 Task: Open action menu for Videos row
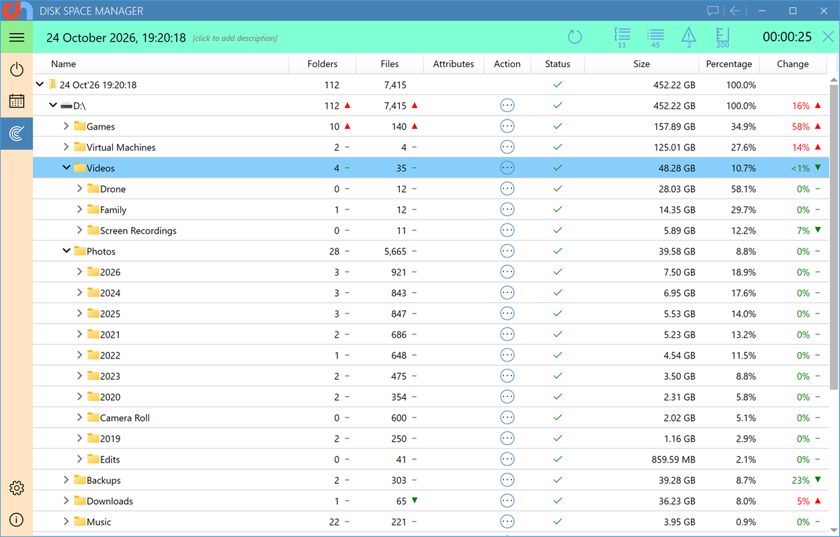507,168
